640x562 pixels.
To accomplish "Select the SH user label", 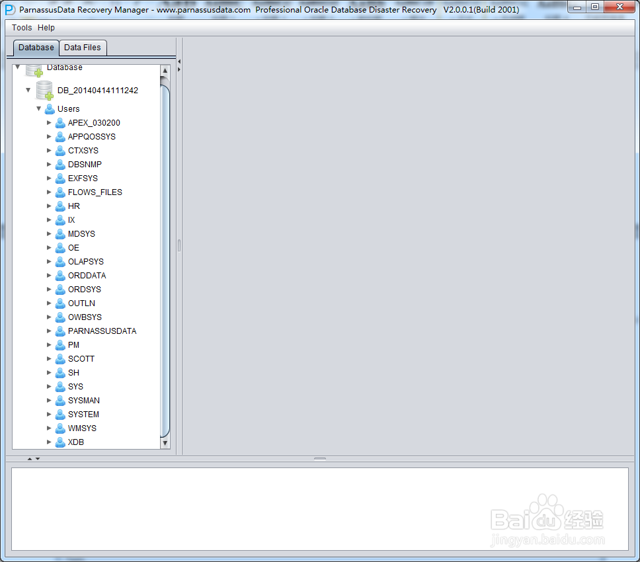I will [73, 373].
